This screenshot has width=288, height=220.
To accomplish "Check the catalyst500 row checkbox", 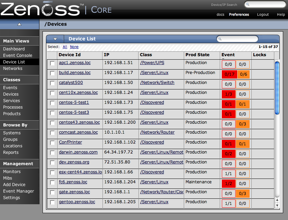I will [x=52, y=83].
